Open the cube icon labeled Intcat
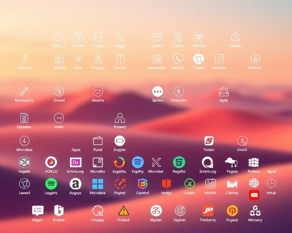 271,184
